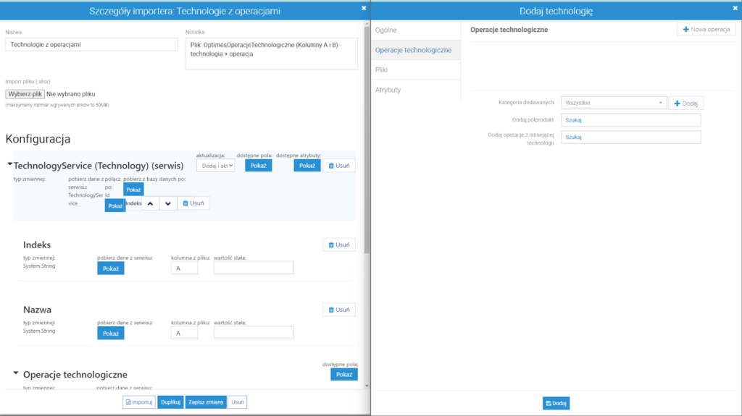The width and height of the screenshot is (742, 416).
Task: Click the plus Dodaj button beside category
Action: click(x=685, y=103)
